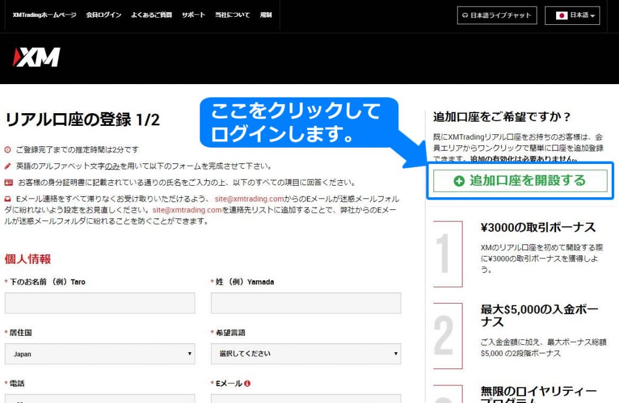Click the clock icon beside estimated registration time

(x=7, y=149)
